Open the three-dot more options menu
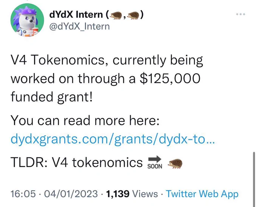 tap(241, 14)
